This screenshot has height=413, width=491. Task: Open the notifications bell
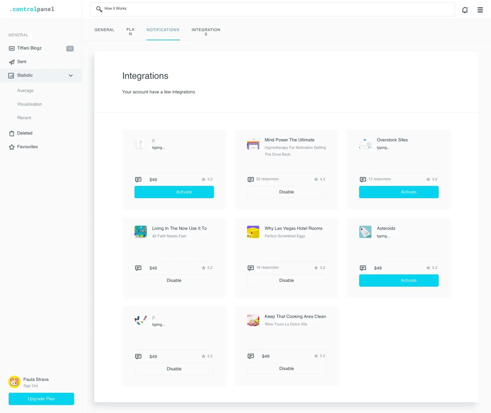click(465, 10)
